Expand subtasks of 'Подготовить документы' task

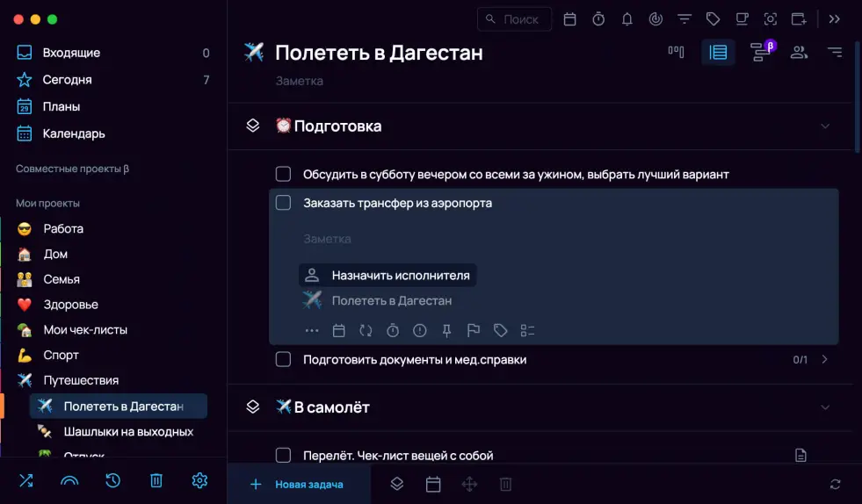(x=825, y=359)
